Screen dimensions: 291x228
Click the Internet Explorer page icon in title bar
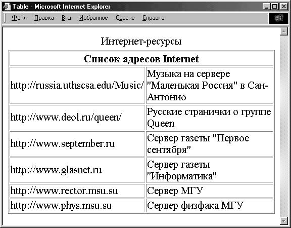(x=7, y=7)
